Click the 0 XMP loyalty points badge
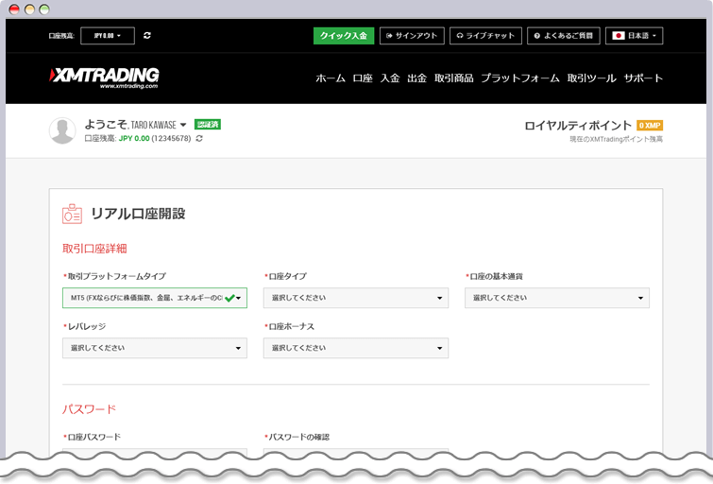This screenshot has height=484, width=713. 650,125
